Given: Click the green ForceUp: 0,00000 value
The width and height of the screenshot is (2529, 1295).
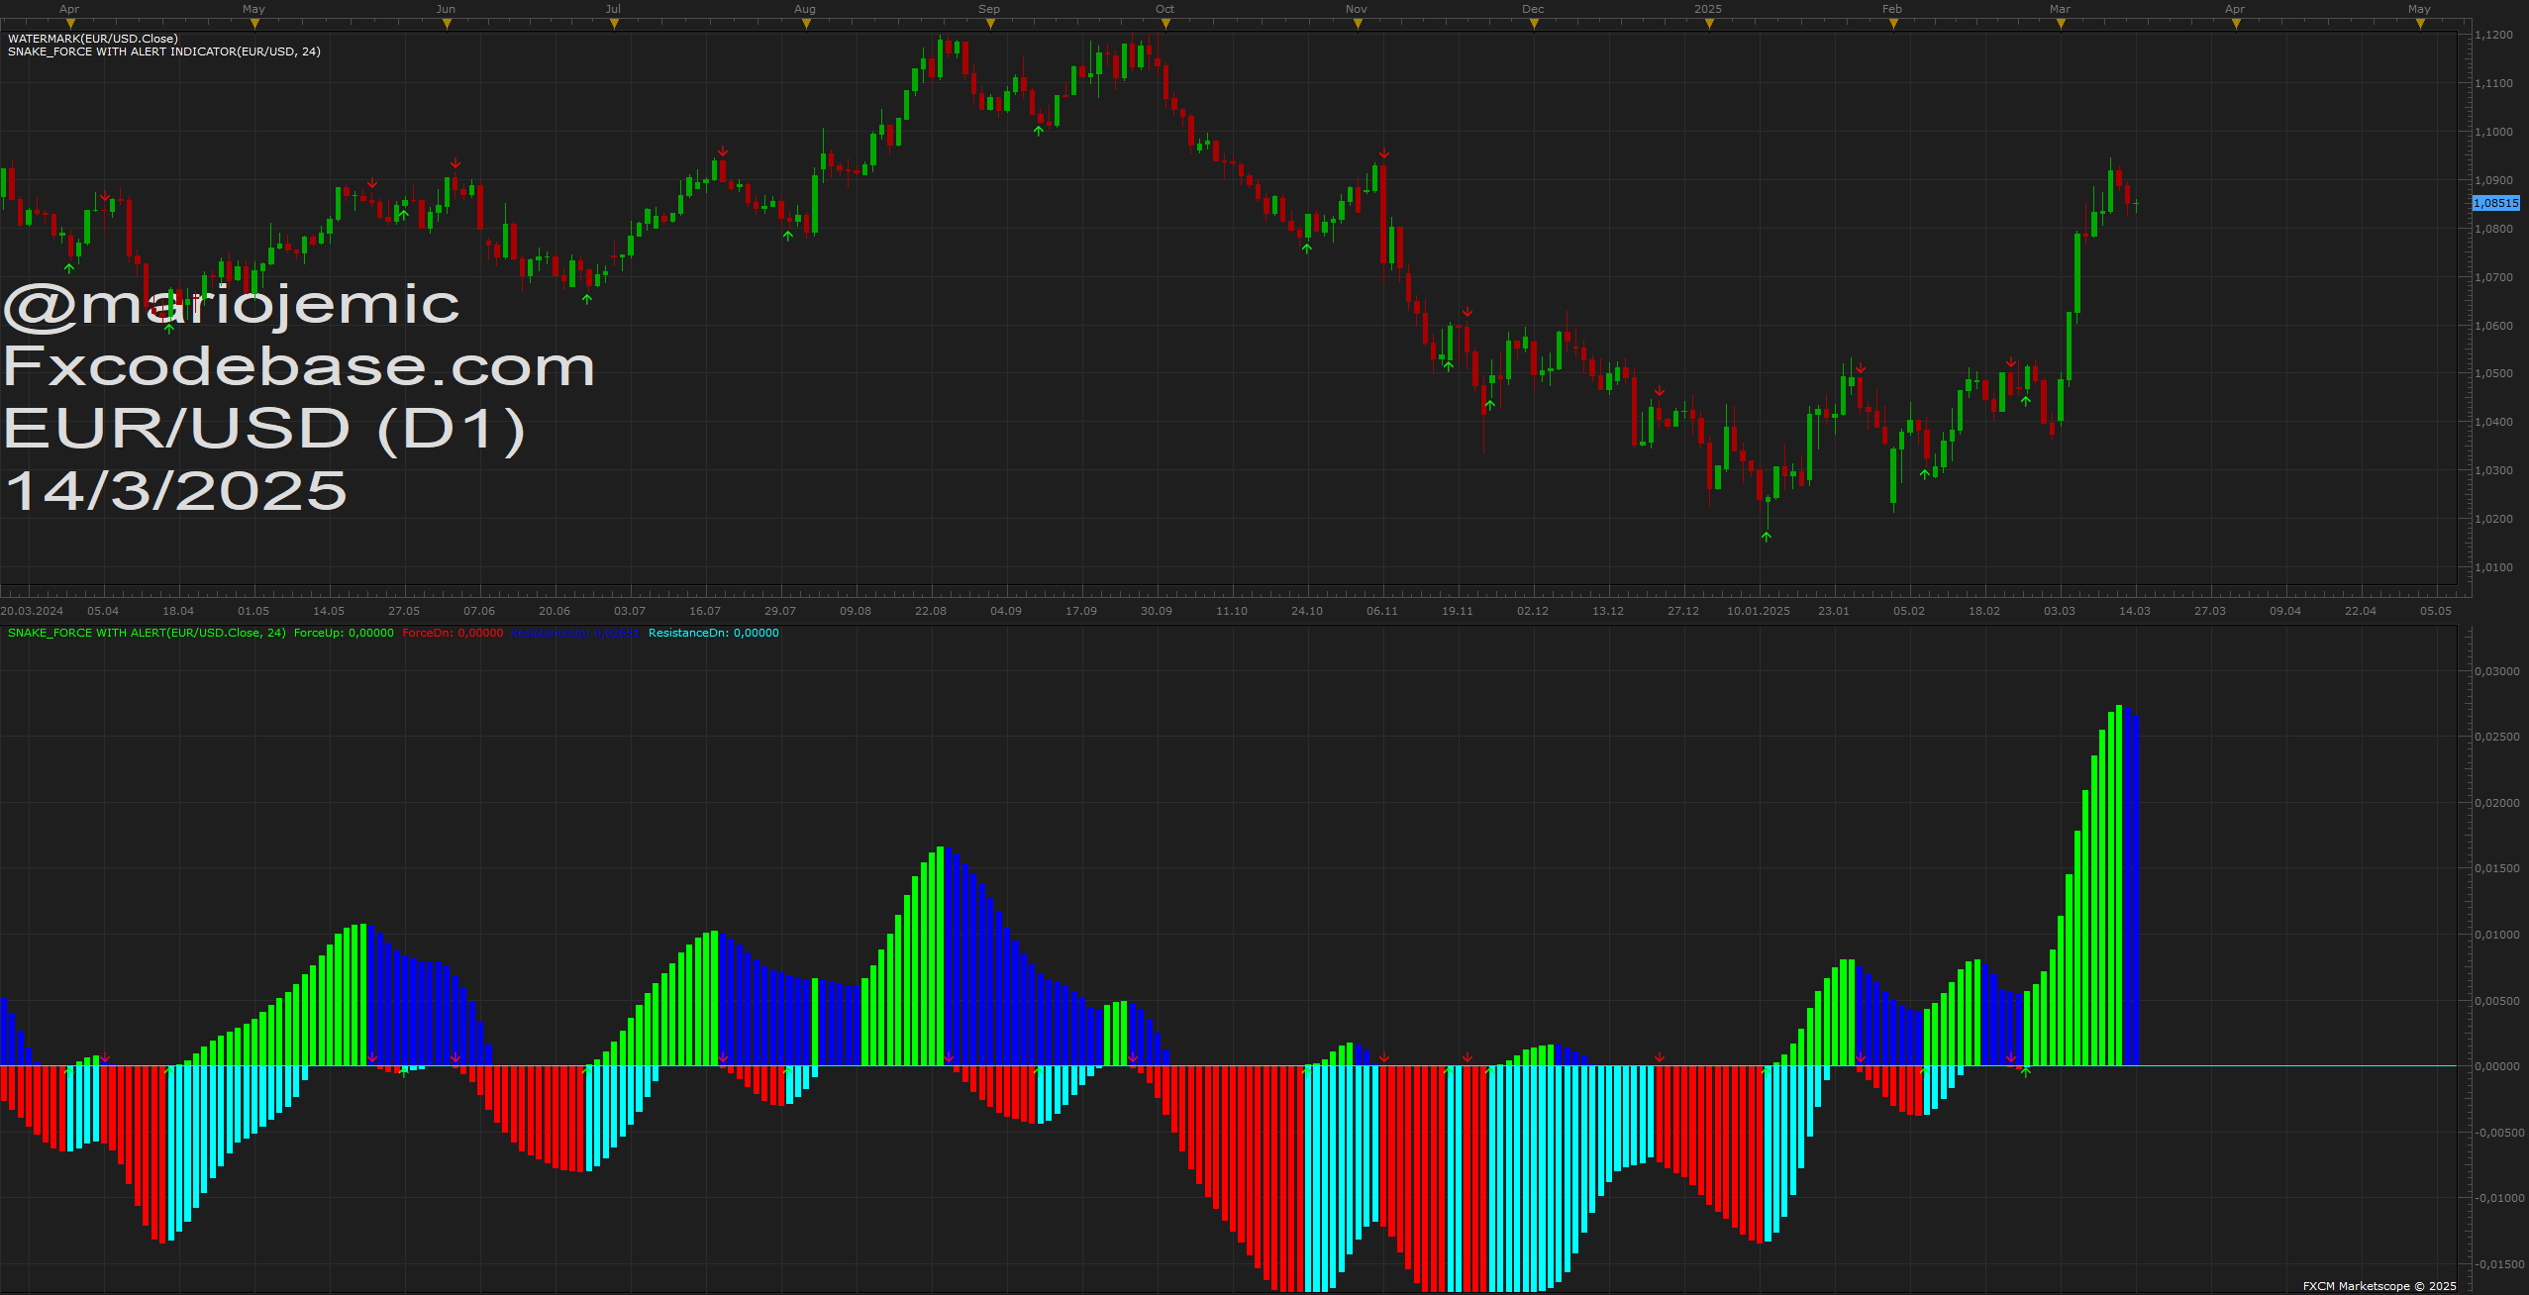Looking at the screenshot, I should pos(344,633).
